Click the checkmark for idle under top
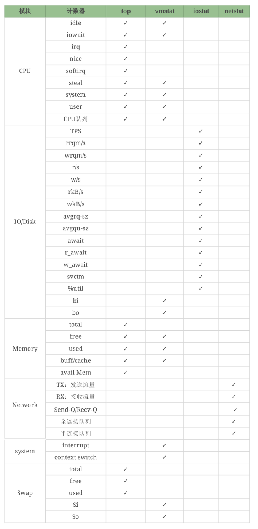 pyautogui.click(x=126, y=23)
